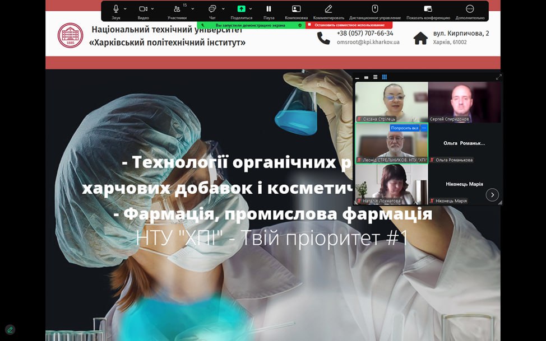Stop sharing with Остановить совместное использование

[x=349, y=25]
